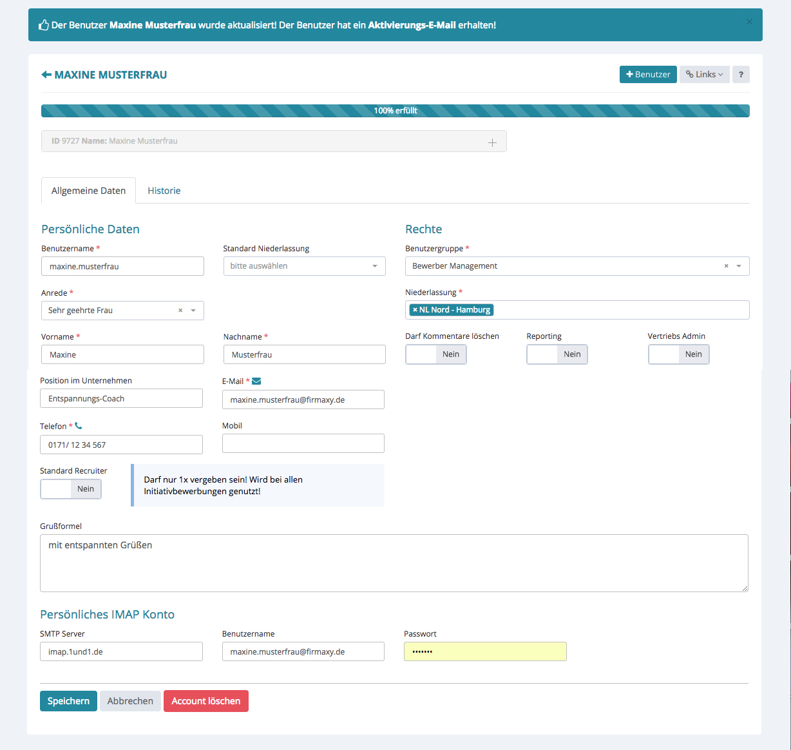
Task: Click the question mark help button
Action: (741, 75)
